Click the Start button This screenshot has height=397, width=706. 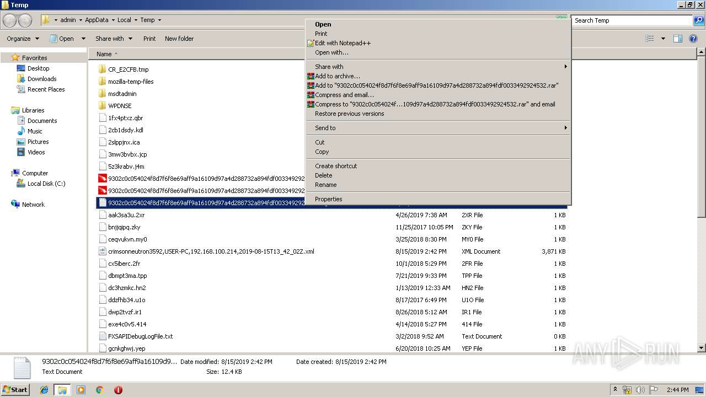click(x=15, y=390)
